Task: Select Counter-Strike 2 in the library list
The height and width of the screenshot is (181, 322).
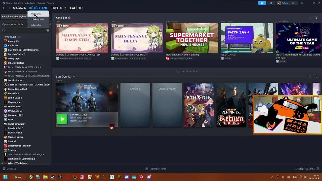Action: click(16, 54)
